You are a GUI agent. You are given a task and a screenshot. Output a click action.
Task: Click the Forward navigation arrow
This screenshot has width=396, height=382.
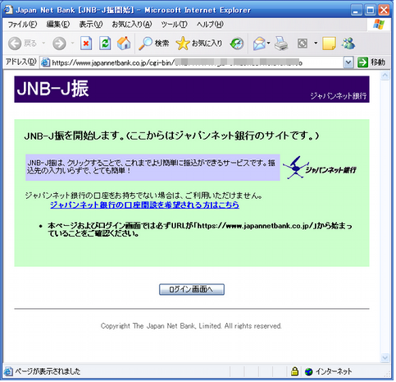coord(59,44)
